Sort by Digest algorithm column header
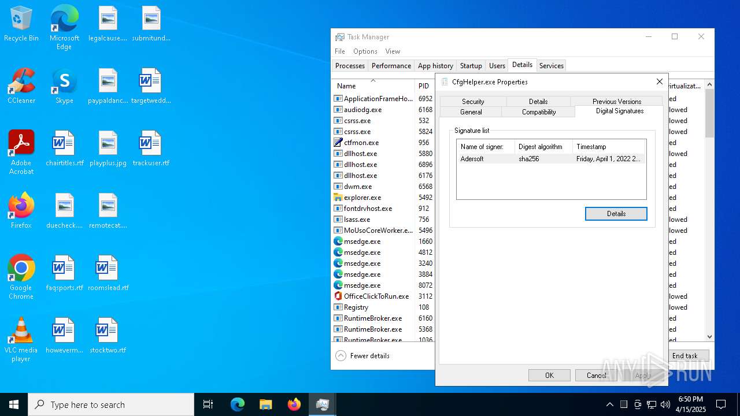Image resolution: width=740 pixels, height=416 pixels. coord(543,147)
